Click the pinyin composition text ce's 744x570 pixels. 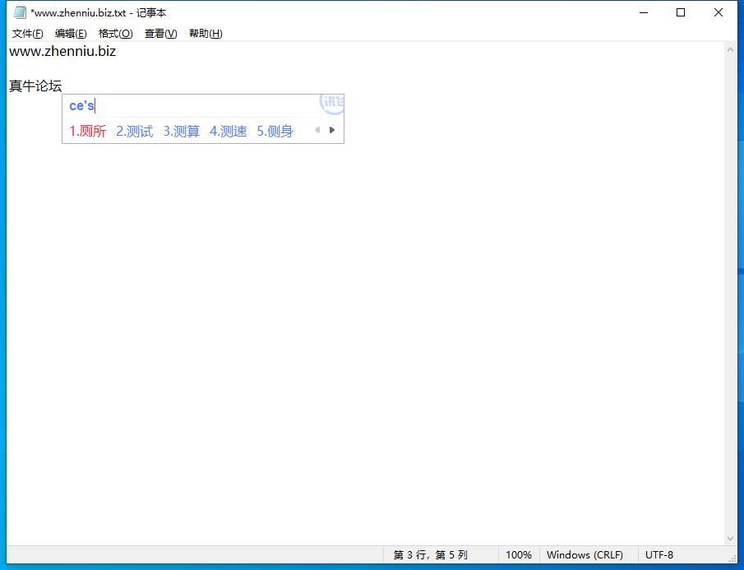click(81, 105)
